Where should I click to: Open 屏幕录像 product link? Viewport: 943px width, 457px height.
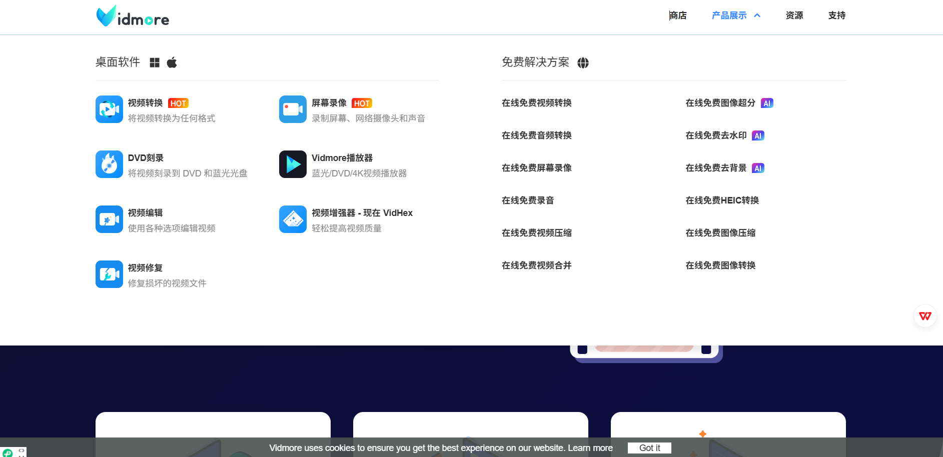[329, 103]
